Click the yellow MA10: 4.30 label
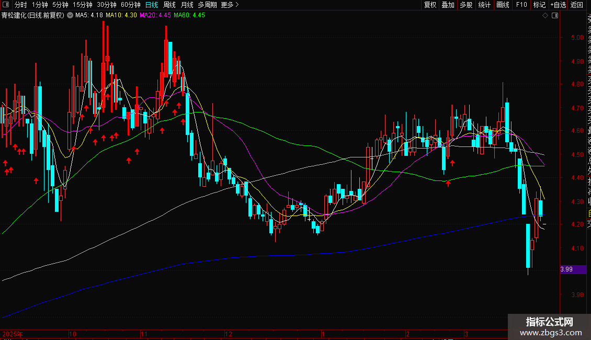Viewport: 591px width, 340px height. click(121, 15)
